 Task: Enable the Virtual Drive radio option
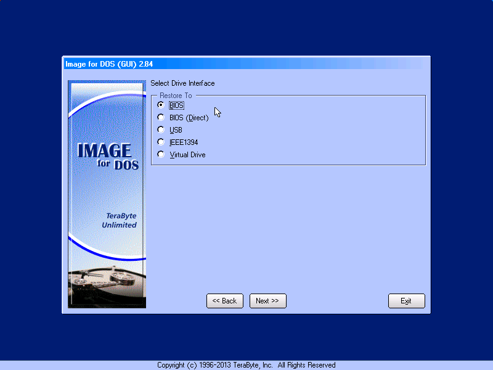coord(161,155)
